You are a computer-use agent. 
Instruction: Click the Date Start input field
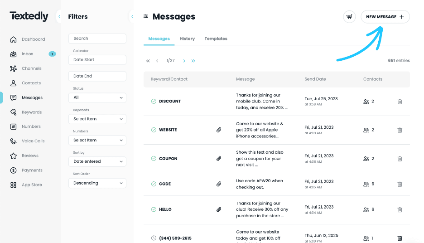click(x=97, y=60)
